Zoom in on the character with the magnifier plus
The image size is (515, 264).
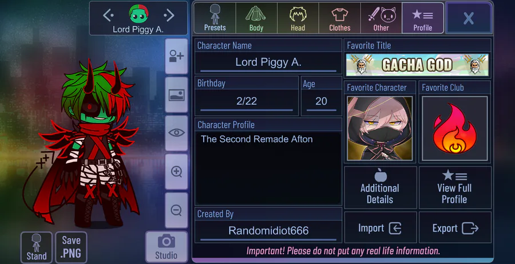pyautogui.click(x=176, y=172)
